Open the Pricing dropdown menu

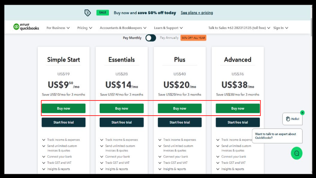[x=85, y=28]
